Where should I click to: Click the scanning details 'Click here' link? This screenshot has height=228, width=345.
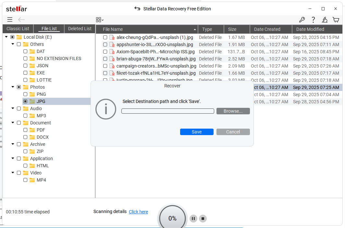[138, 212]
